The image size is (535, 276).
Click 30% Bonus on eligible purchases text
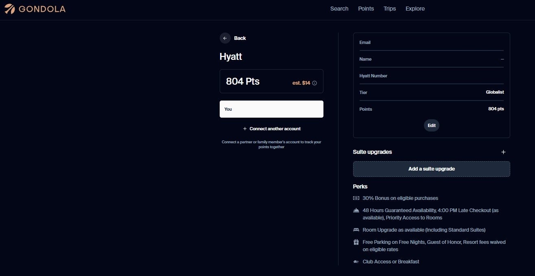(400, 198)
